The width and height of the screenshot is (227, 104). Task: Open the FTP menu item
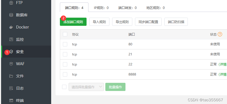coord(26,3)
